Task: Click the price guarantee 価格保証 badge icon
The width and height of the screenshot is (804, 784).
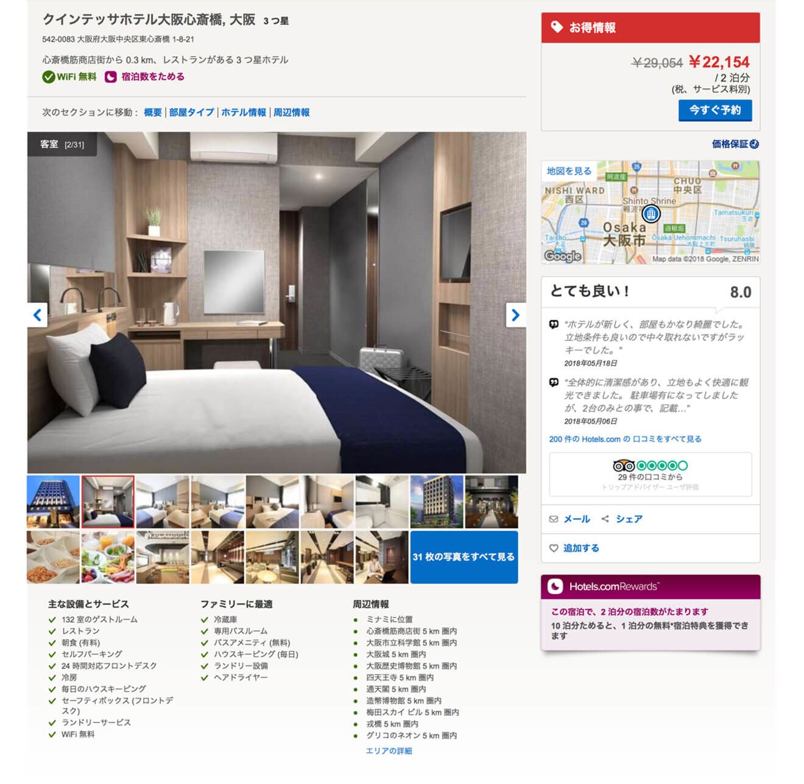Action: (x=754, y=144)
